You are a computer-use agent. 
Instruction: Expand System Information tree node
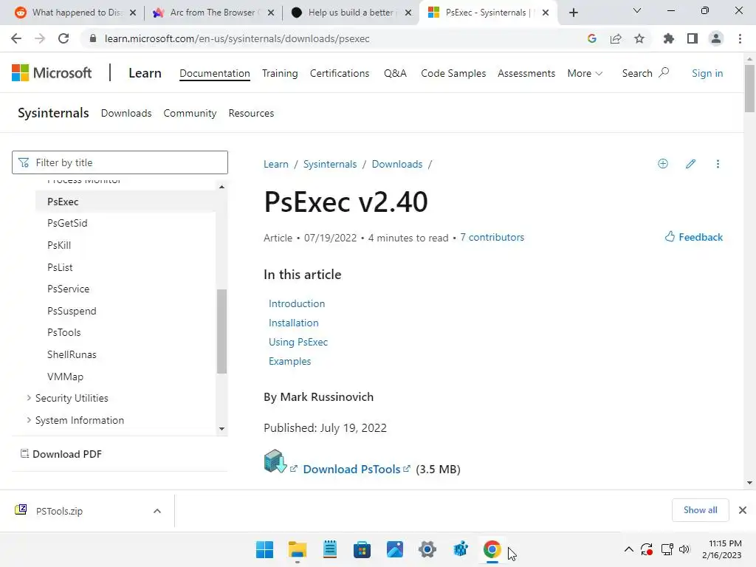click(29, 420)
